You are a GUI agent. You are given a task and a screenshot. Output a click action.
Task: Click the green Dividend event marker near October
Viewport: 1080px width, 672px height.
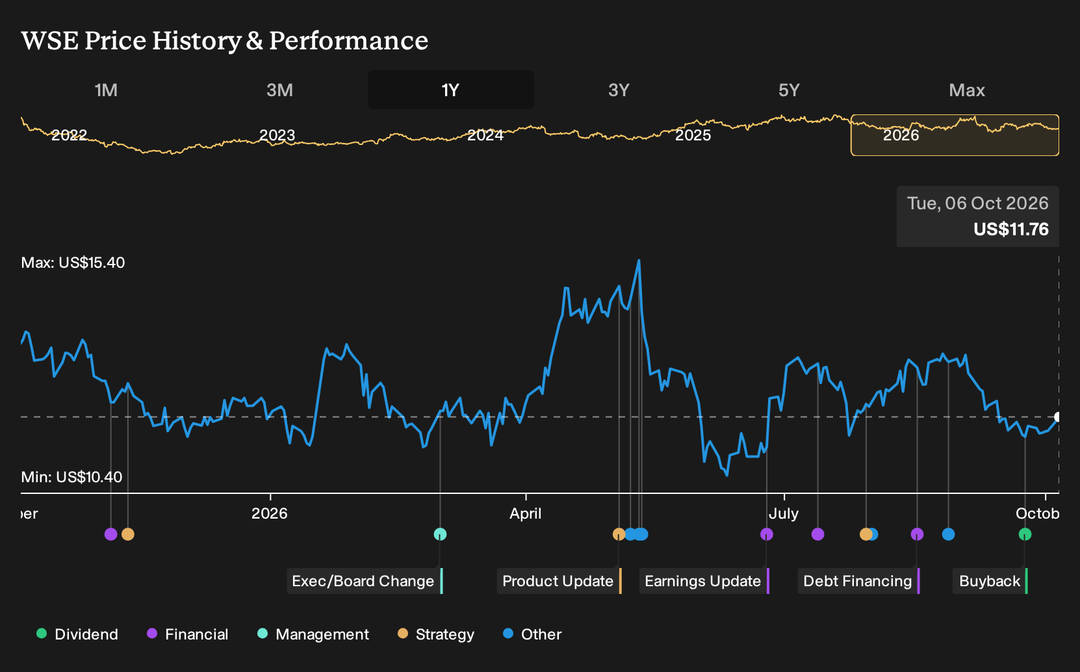[1025, 534]
